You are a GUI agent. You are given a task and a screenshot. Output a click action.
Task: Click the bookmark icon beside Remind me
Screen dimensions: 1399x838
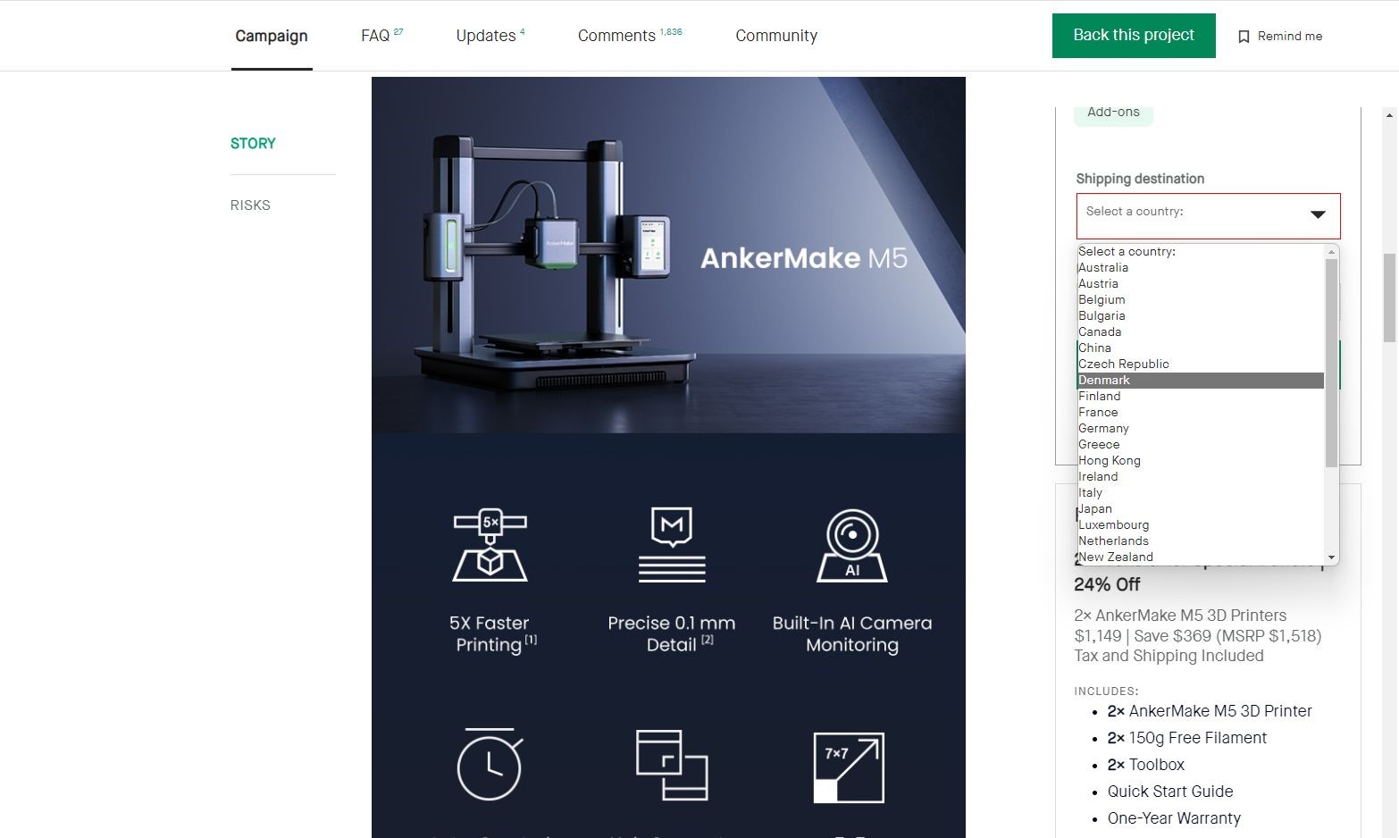[x=1243, y=37]
